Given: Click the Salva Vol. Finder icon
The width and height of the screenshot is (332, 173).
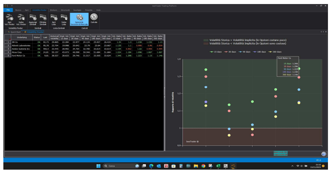Looking at the screenshot, I should pos(21,20).
